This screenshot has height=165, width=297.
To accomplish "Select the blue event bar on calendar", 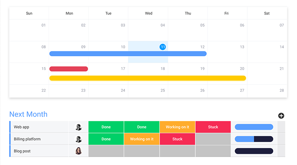I will click(128, 54).
